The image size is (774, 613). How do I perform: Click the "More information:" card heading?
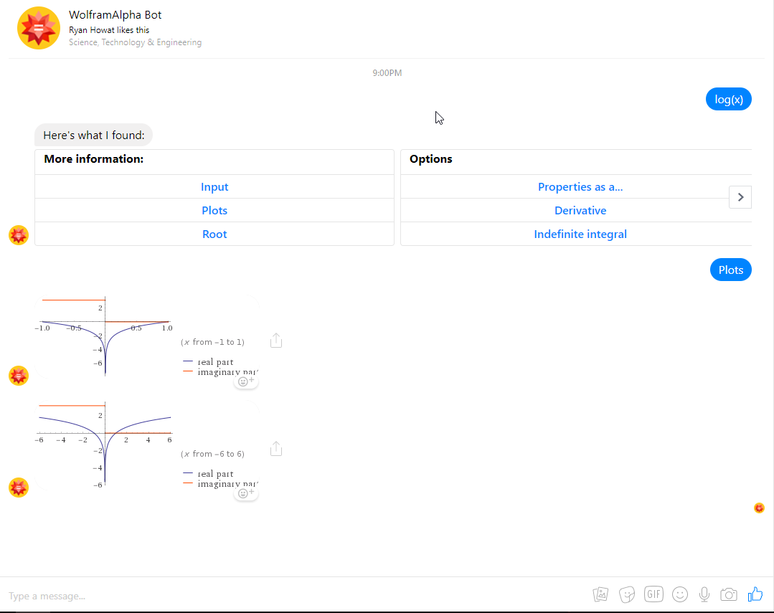click(94, 159)
